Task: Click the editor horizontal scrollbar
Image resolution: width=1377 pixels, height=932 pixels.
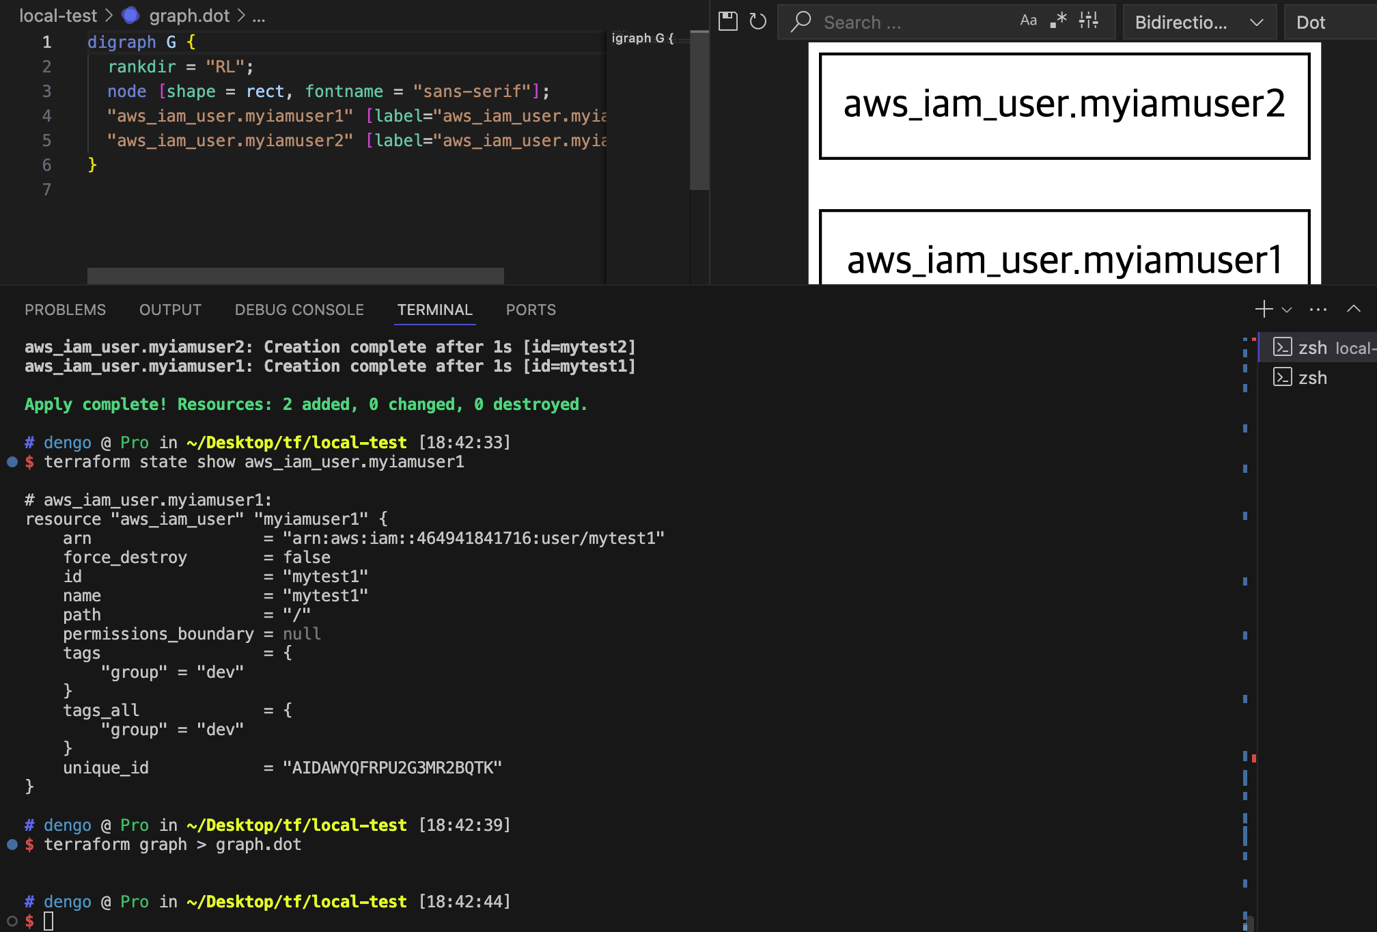Action: click(295, 275)
